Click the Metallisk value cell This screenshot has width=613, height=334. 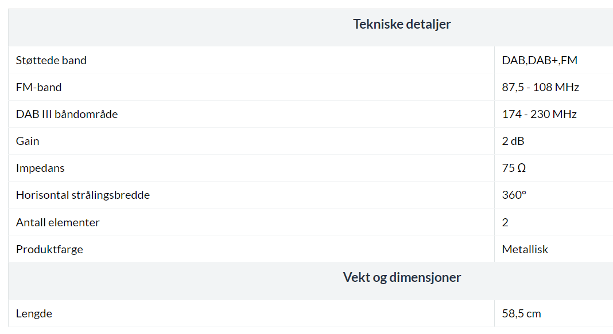[x=525, y=249]
